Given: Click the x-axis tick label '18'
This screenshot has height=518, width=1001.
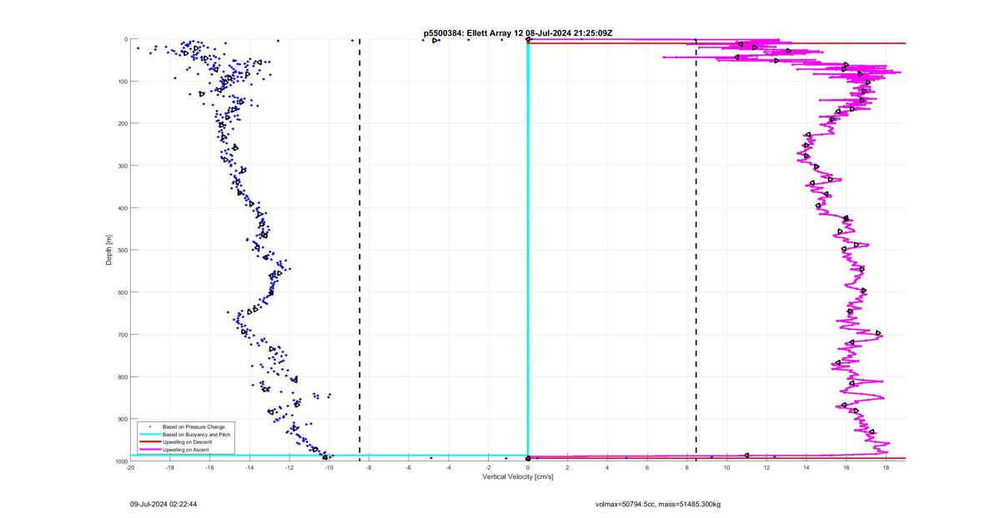Looking at the screenshot, I should (886, 467).
